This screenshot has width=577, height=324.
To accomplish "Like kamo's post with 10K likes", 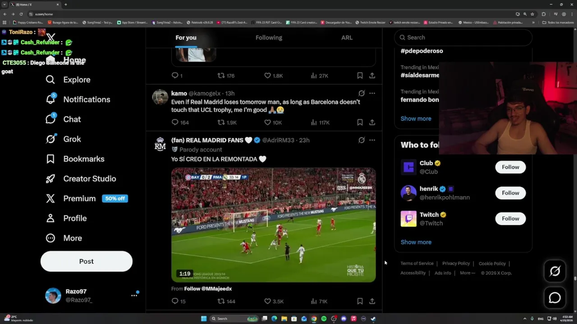I will [273, 122].
